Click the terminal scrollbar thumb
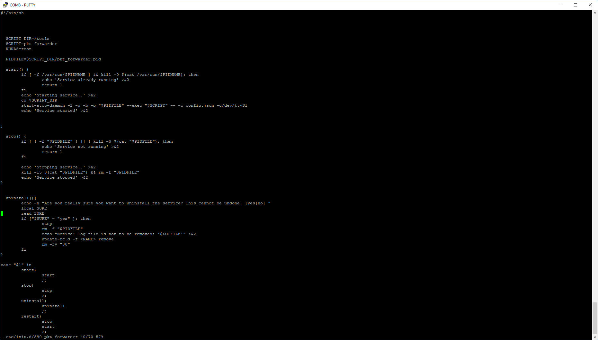Viewport: 598px width, 340px height. [595, 318]
